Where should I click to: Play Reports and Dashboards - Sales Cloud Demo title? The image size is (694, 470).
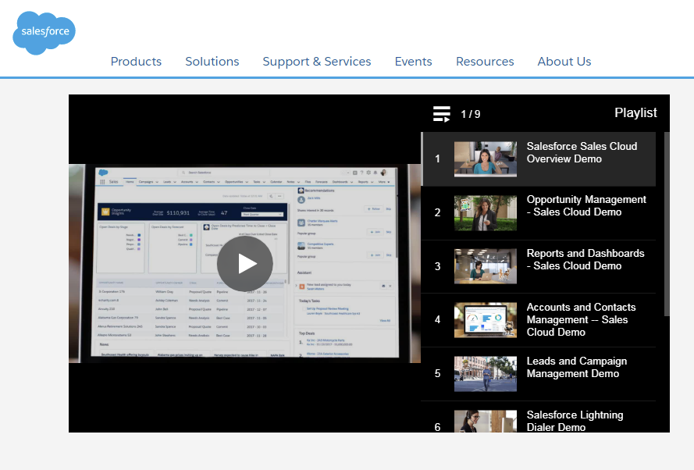[x=585, y=260]
